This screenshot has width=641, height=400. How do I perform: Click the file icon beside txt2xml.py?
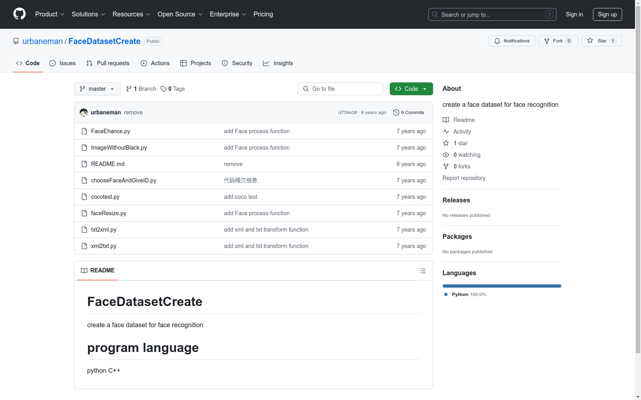pos(84,230)
